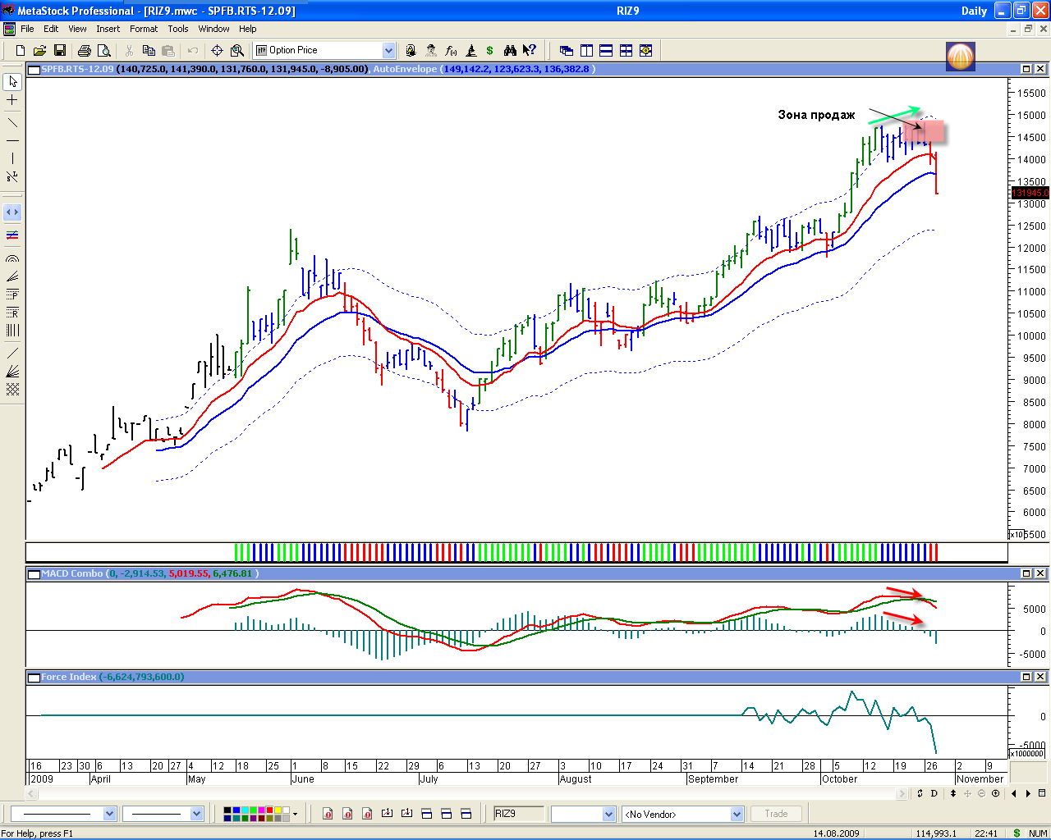Pick the black color swatch

(227, 810)
